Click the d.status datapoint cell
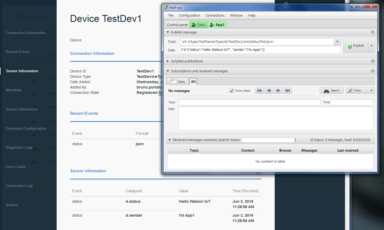384x230 pixels. pyautogui.click(x=133, y=201)
